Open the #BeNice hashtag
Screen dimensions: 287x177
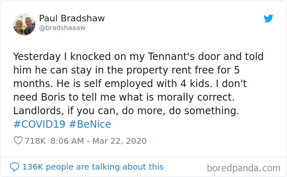coord(90,124)
